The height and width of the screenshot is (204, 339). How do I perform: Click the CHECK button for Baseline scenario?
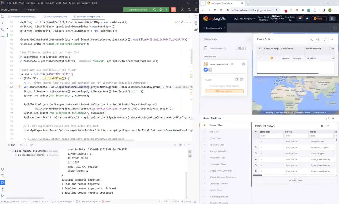[241, 48]
